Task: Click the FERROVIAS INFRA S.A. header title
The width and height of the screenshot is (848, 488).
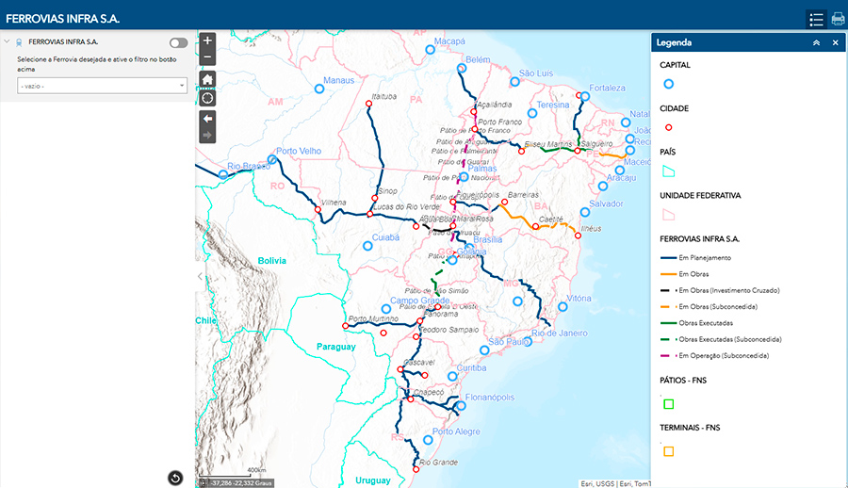Action: [x=63, y=19]
